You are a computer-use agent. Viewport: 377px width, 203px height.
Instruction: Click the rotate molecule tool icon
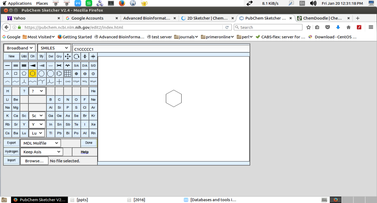(76, 56)
